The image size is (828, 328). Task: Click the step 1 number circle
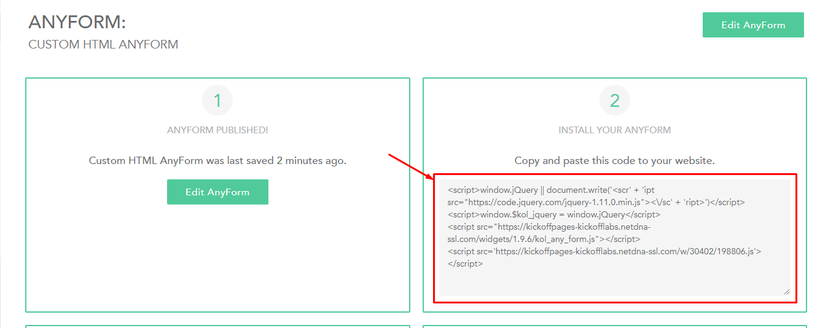point(217,100)
